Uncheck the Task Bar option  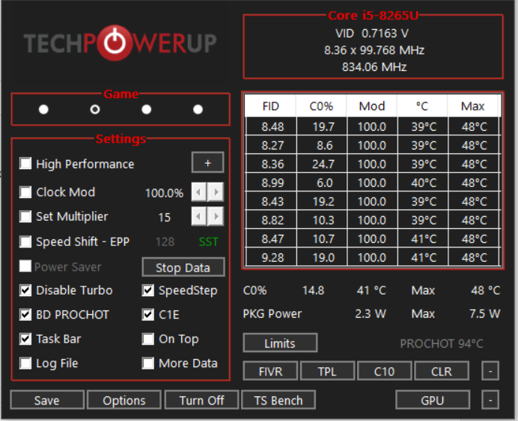click(25, 339)
